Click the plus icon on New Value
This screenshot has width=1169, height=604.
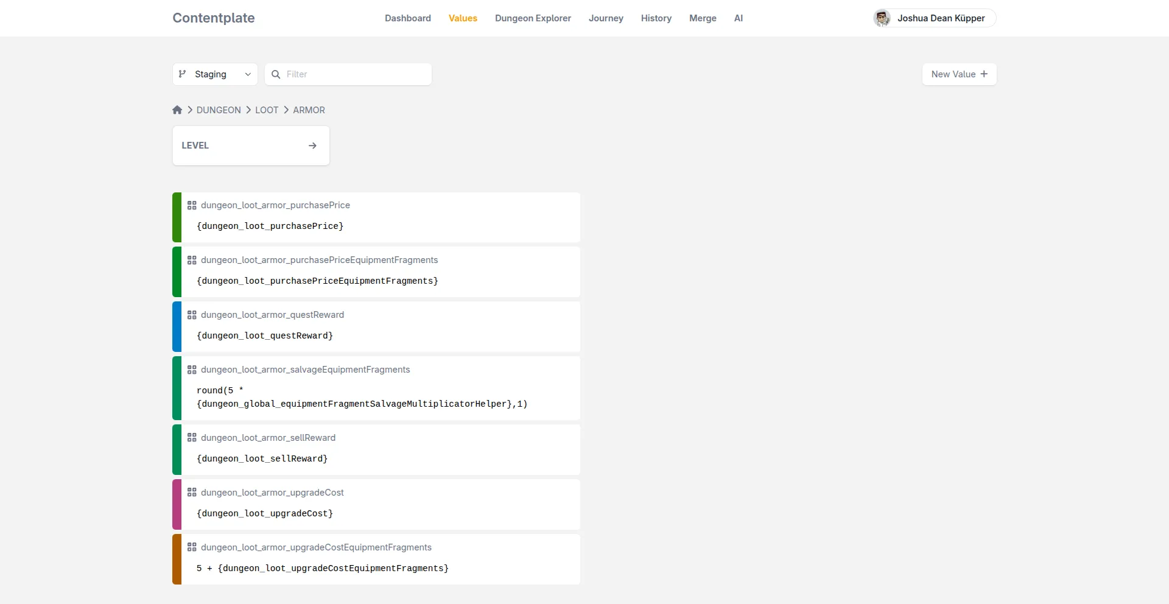(x=984, y=74)
